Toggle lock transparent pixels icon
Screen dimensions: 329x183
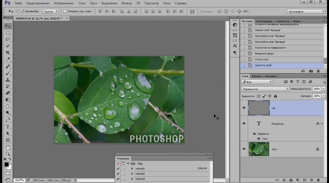coord(258,96)
